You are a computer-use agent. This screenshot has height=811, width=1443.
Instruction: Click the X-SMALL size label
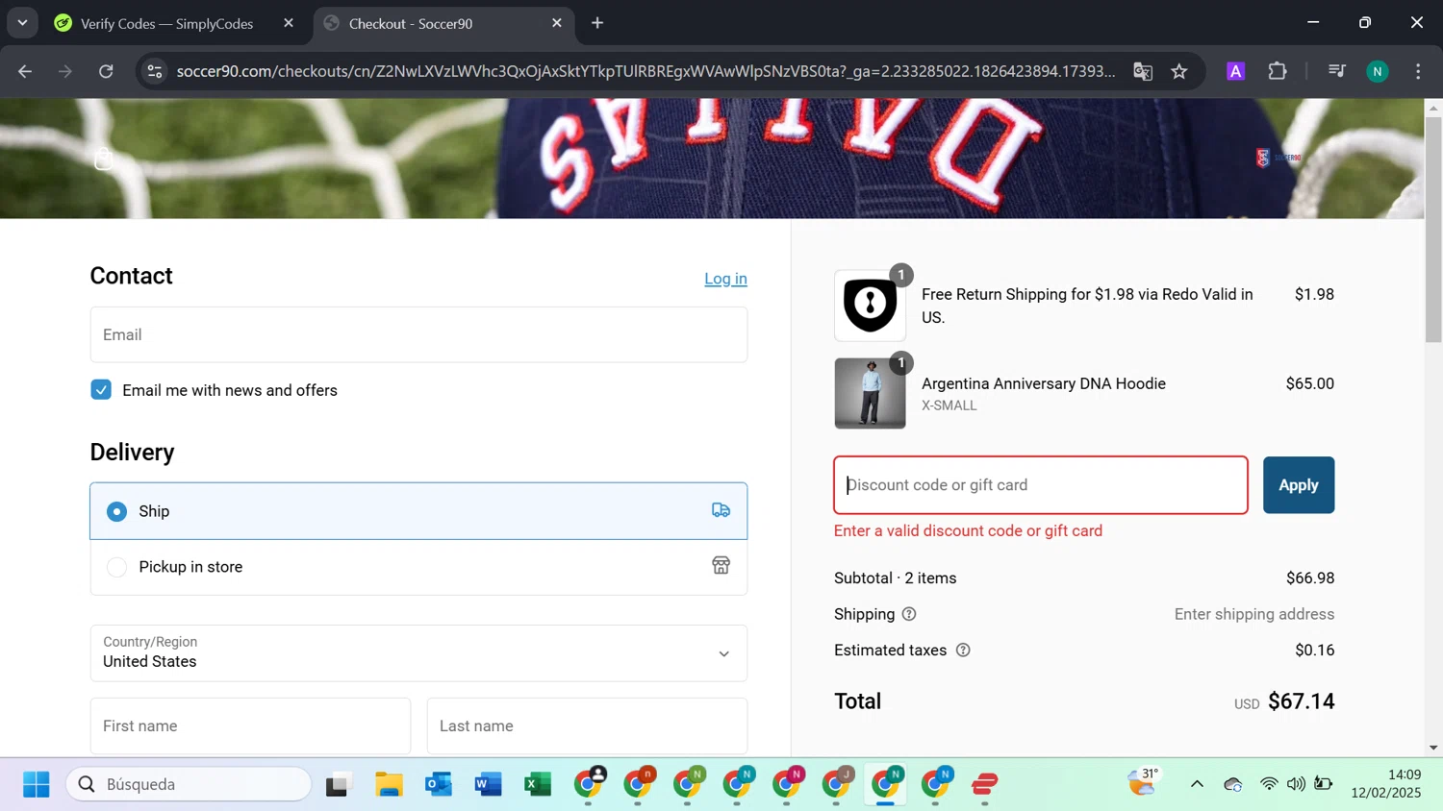[x=949, y=405]
